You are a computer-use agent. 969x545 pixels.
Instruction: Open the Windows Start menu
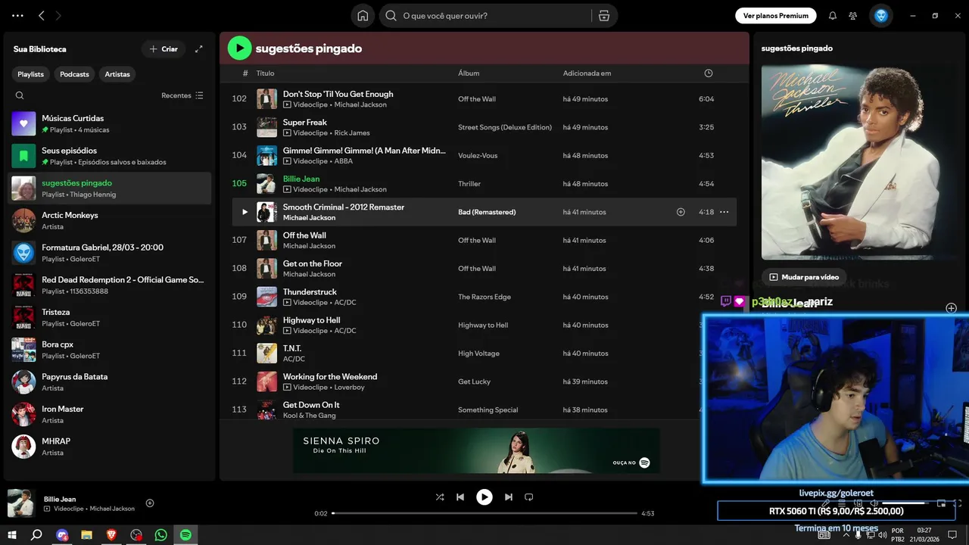click(x=12, y=535)
